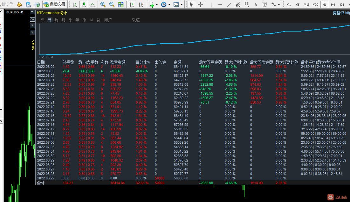Open a new order window
This screenshot has height=202, width=350.
point(8,4)
